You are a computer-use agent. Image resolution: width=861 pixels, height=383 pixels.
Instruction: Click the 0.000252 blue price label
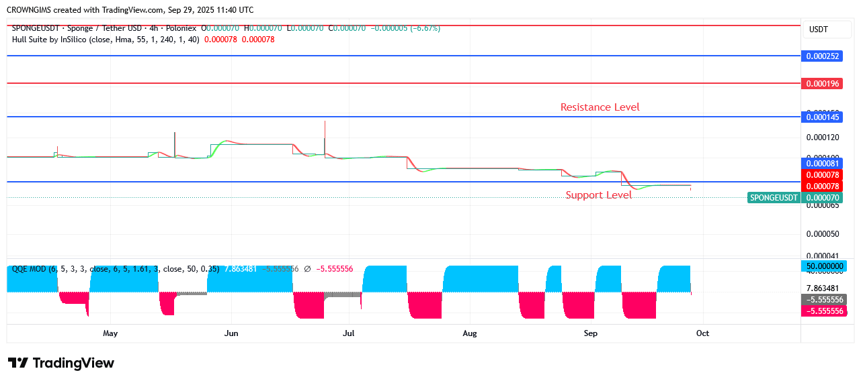point(823,56)
